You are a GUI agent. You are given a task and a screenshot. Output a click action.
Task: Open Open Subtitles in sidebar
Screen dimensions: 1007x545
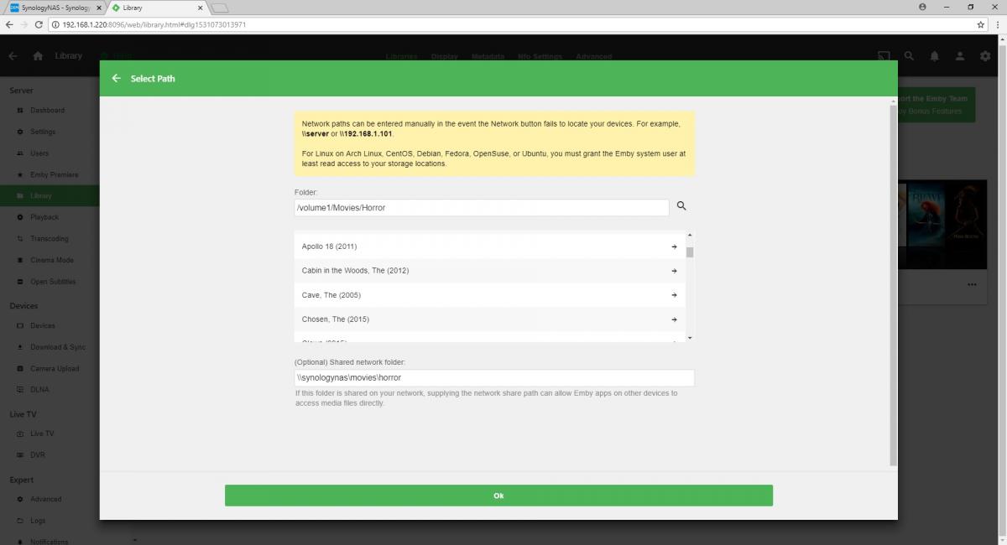[x=50, y=282]
